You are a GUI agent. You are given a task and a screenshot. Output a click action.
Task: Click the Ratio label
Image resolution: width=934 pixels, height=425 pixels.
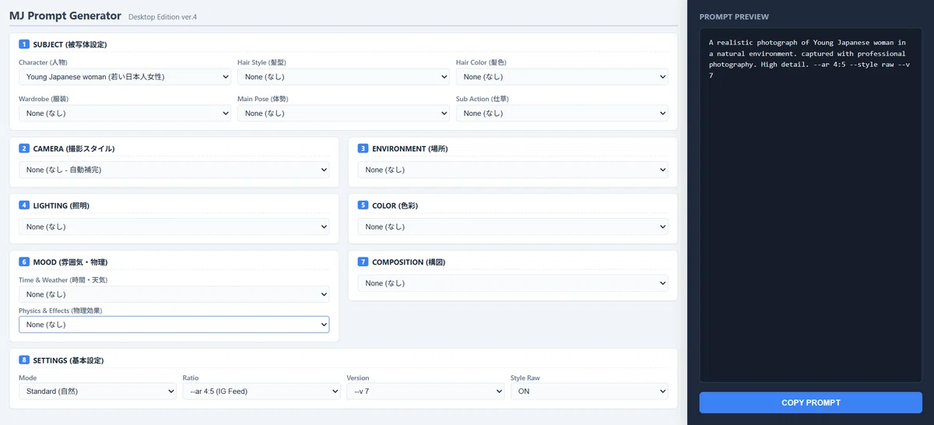point(191,378)
